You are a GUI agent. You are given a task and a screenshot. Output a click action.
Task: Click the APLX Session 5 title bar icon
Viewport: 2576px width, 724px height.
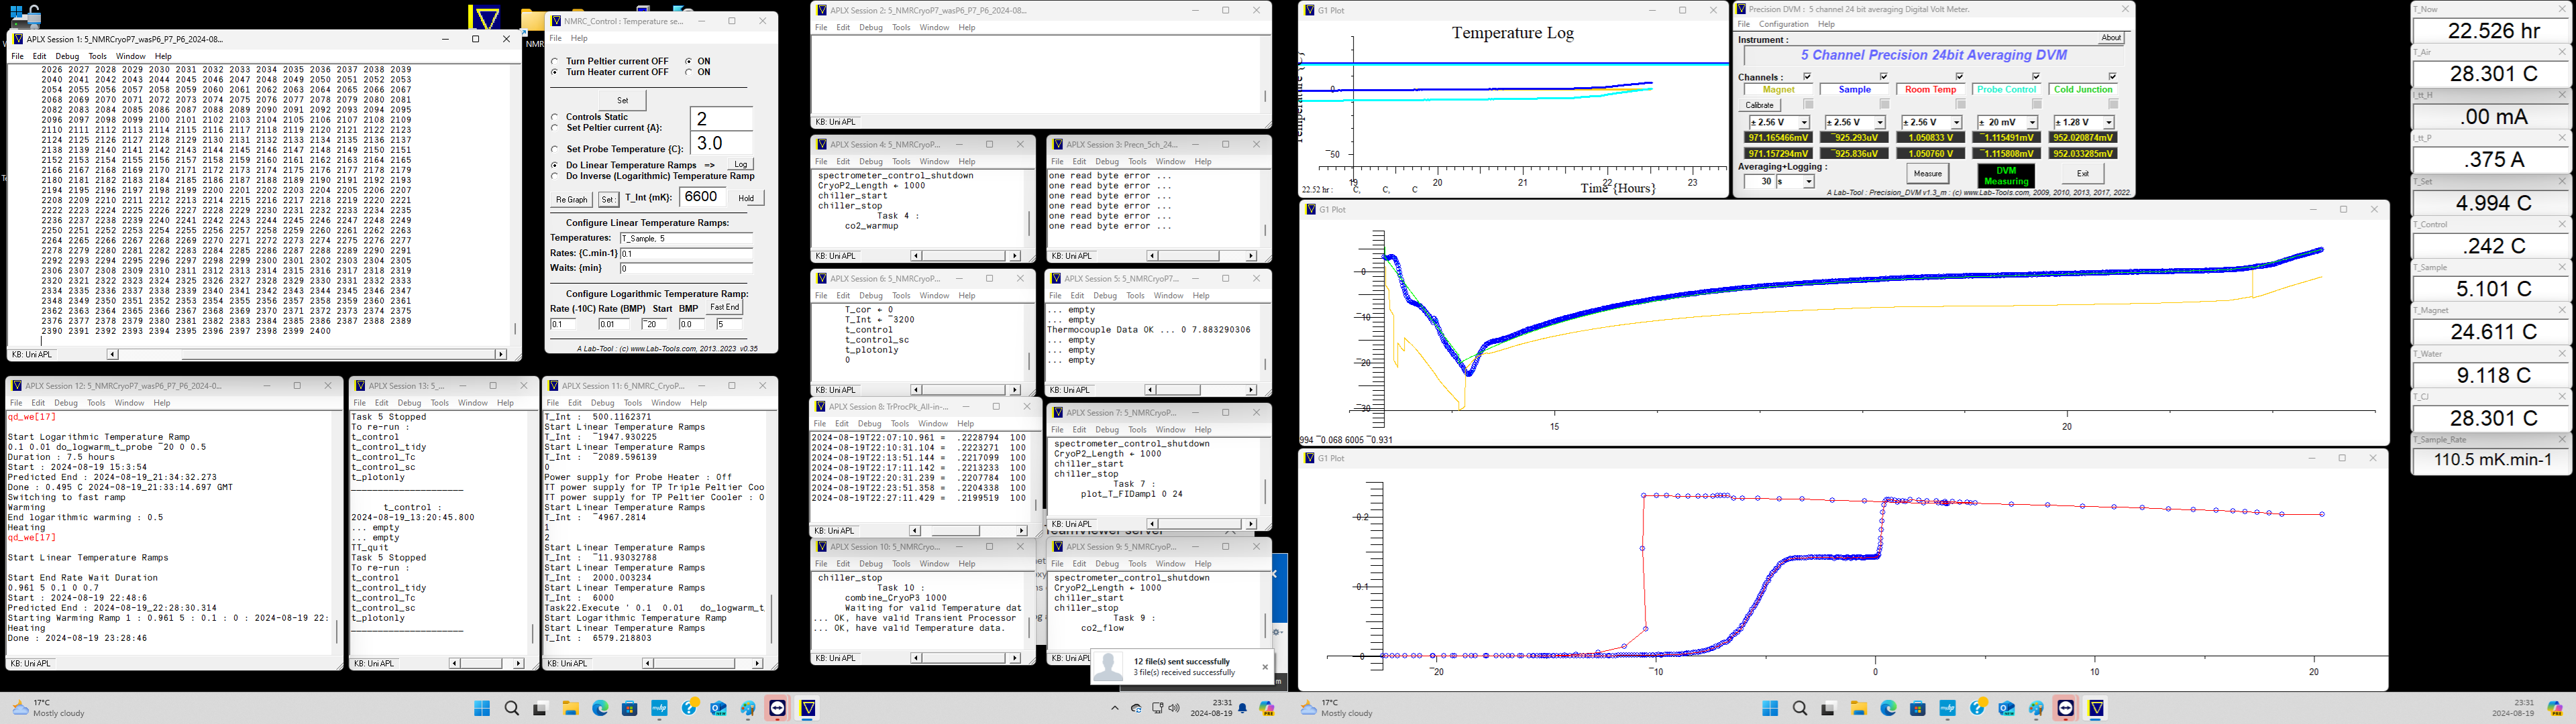1056,279
